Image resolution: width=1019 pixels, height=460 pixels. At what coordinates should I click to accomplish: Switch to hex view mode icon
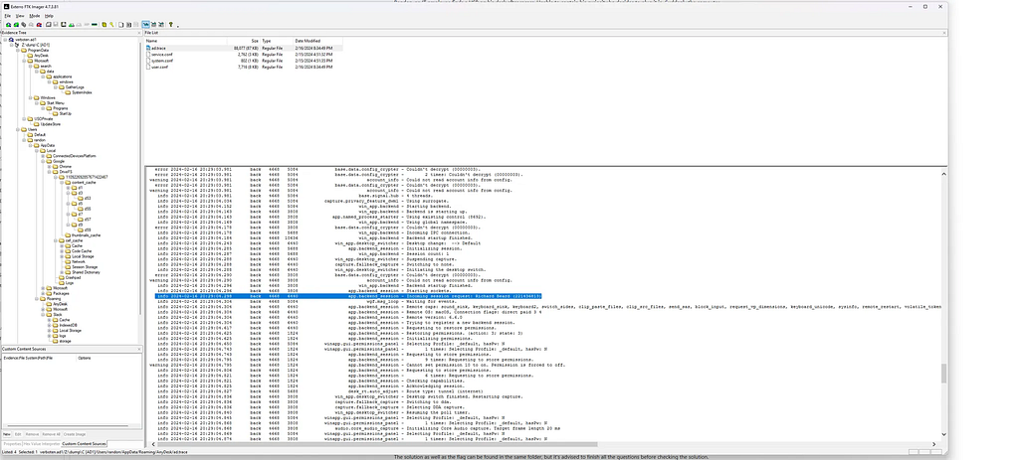161,25
